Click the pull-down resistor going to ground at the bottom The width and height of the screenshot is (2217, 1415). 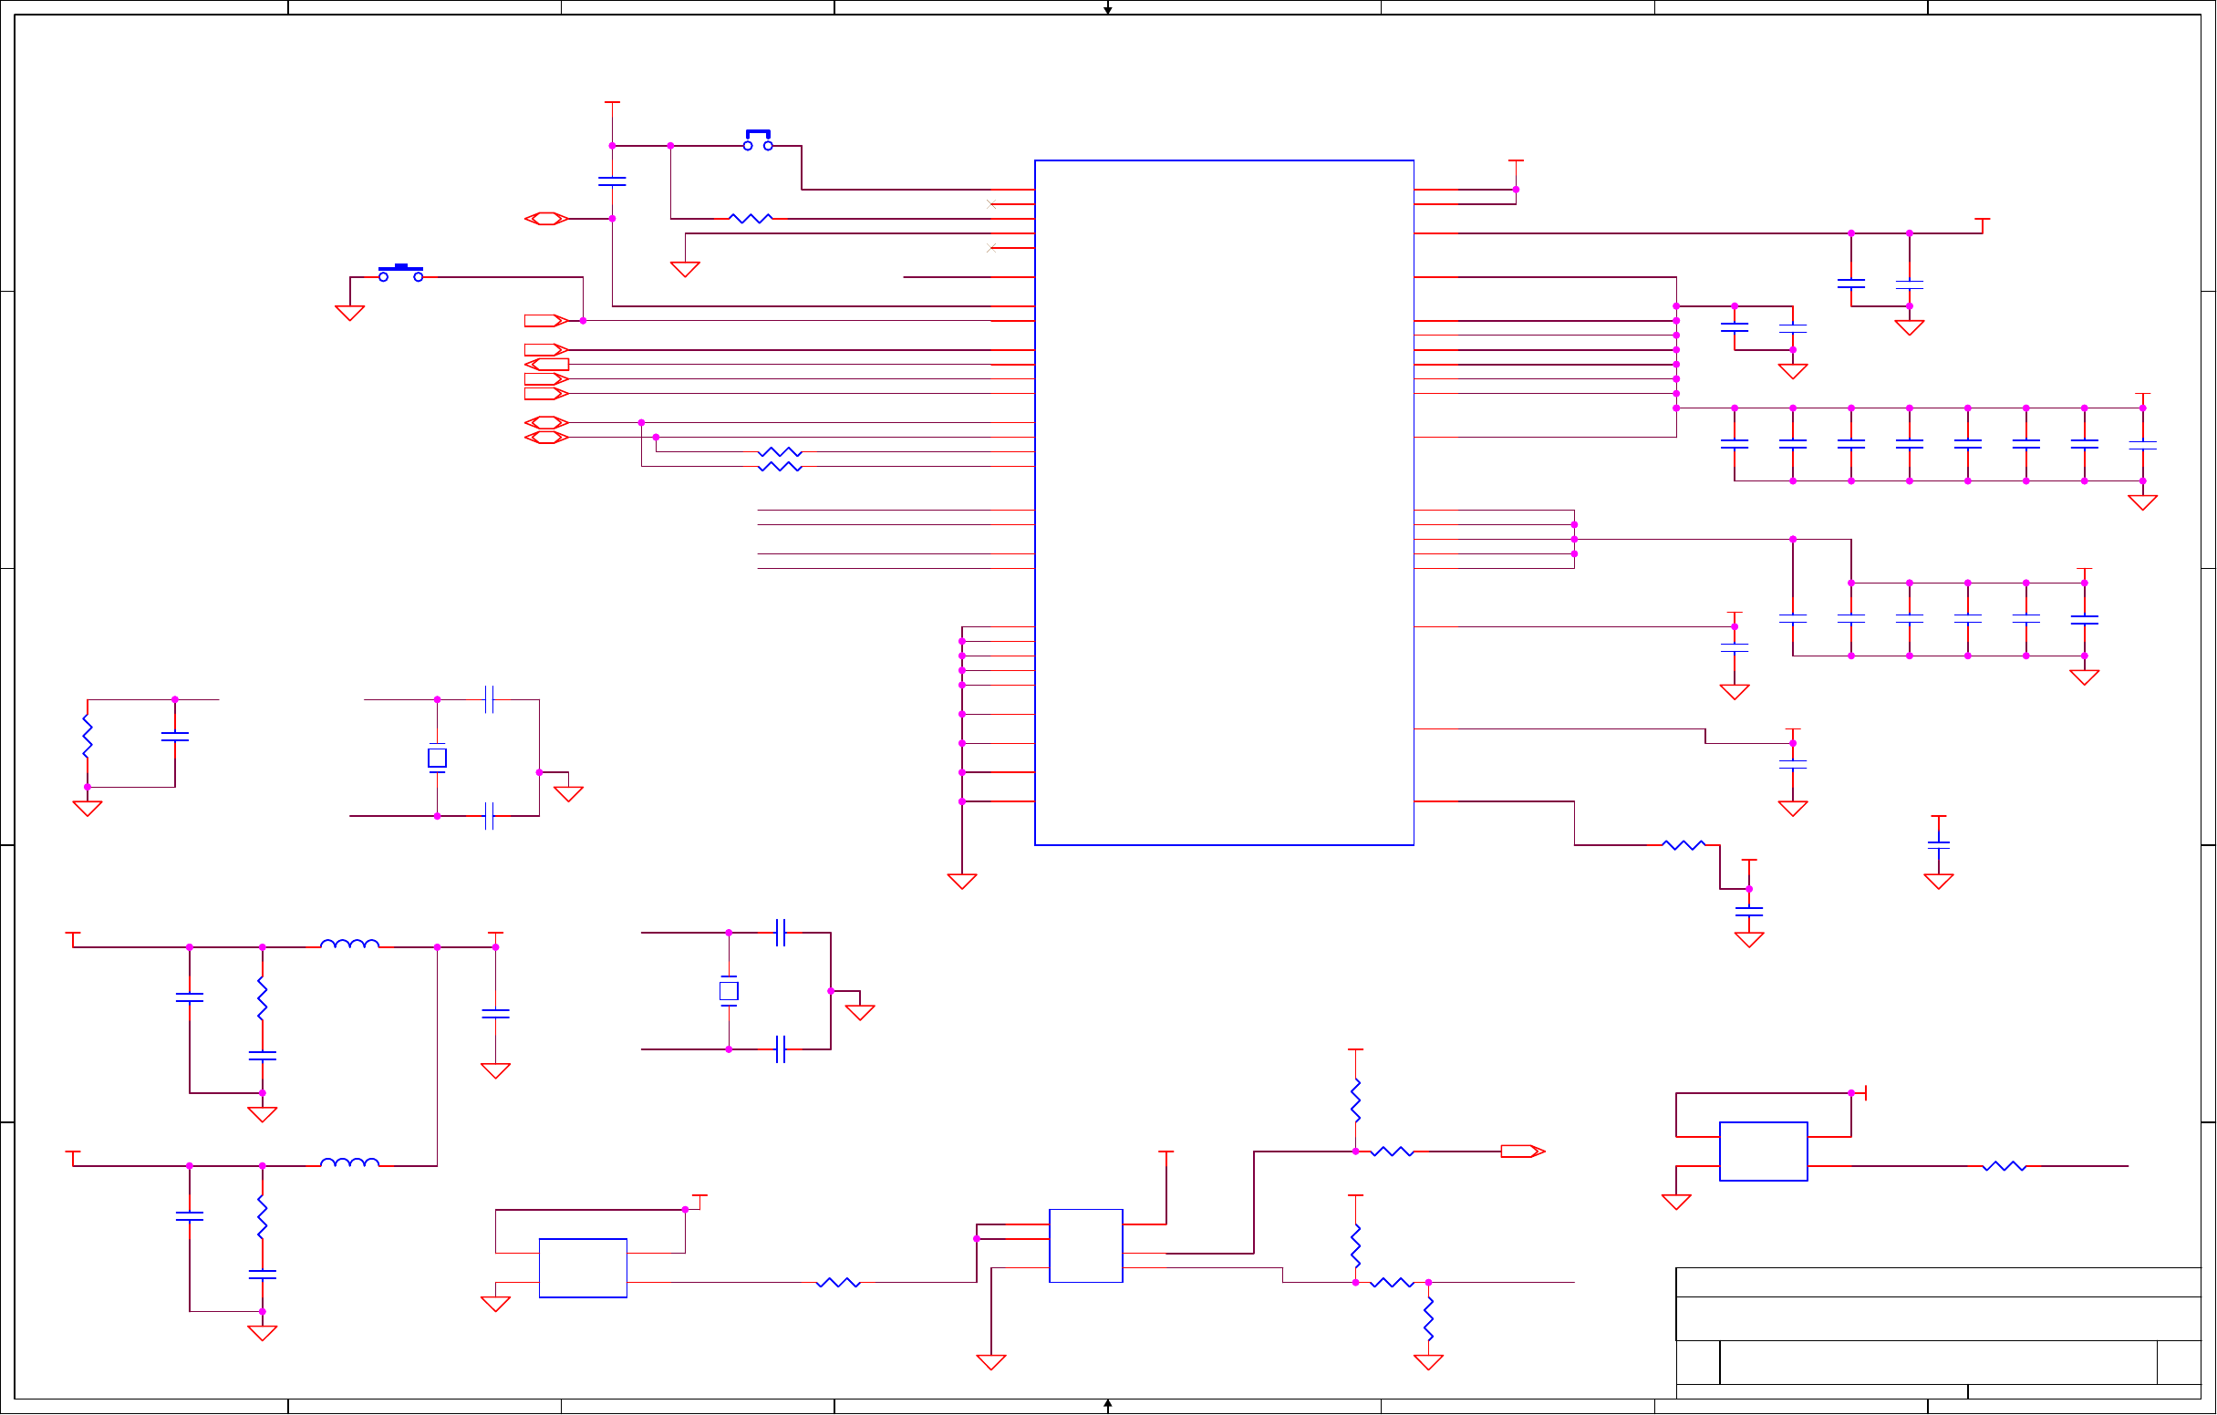tap(1428, 1318)
